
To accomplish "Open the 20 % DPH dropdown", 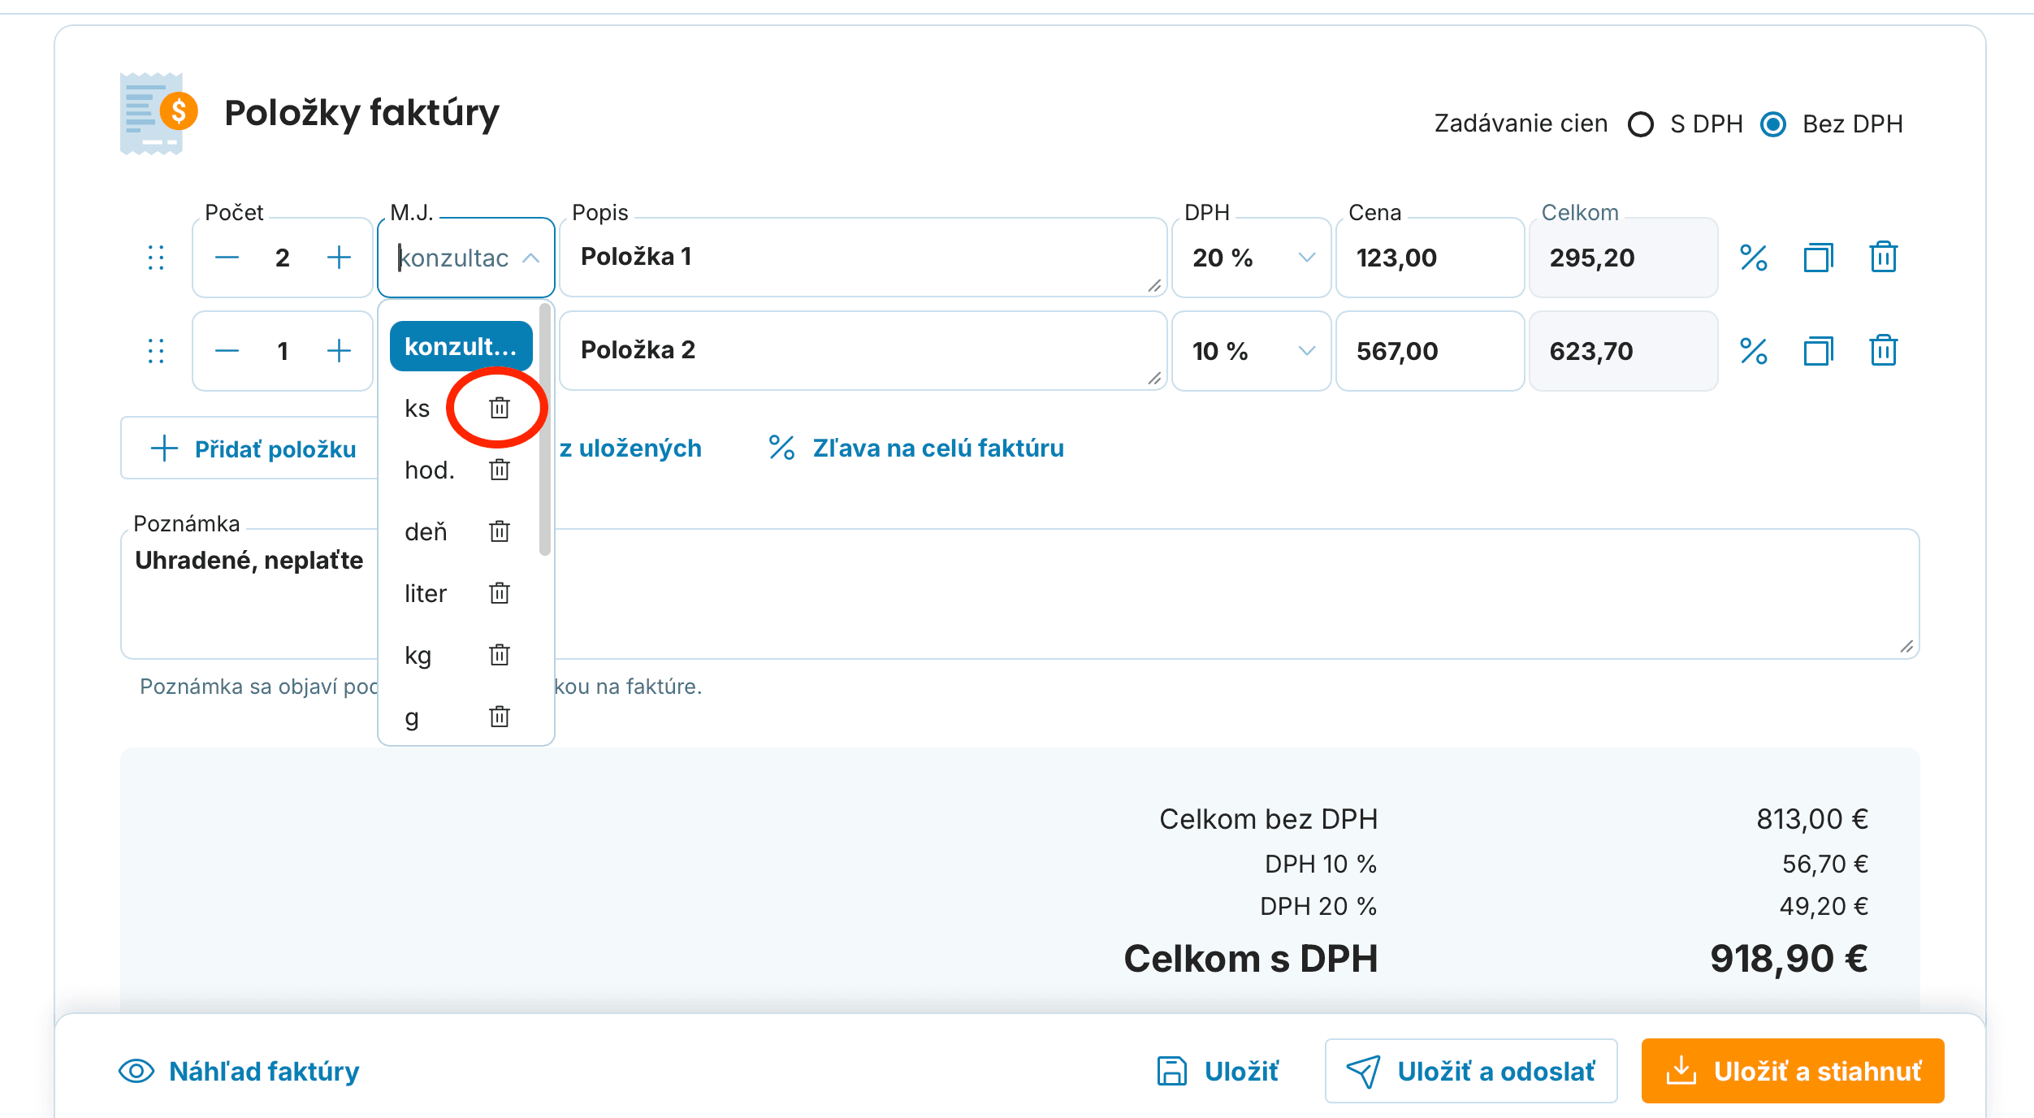I will click(1251, 258).
